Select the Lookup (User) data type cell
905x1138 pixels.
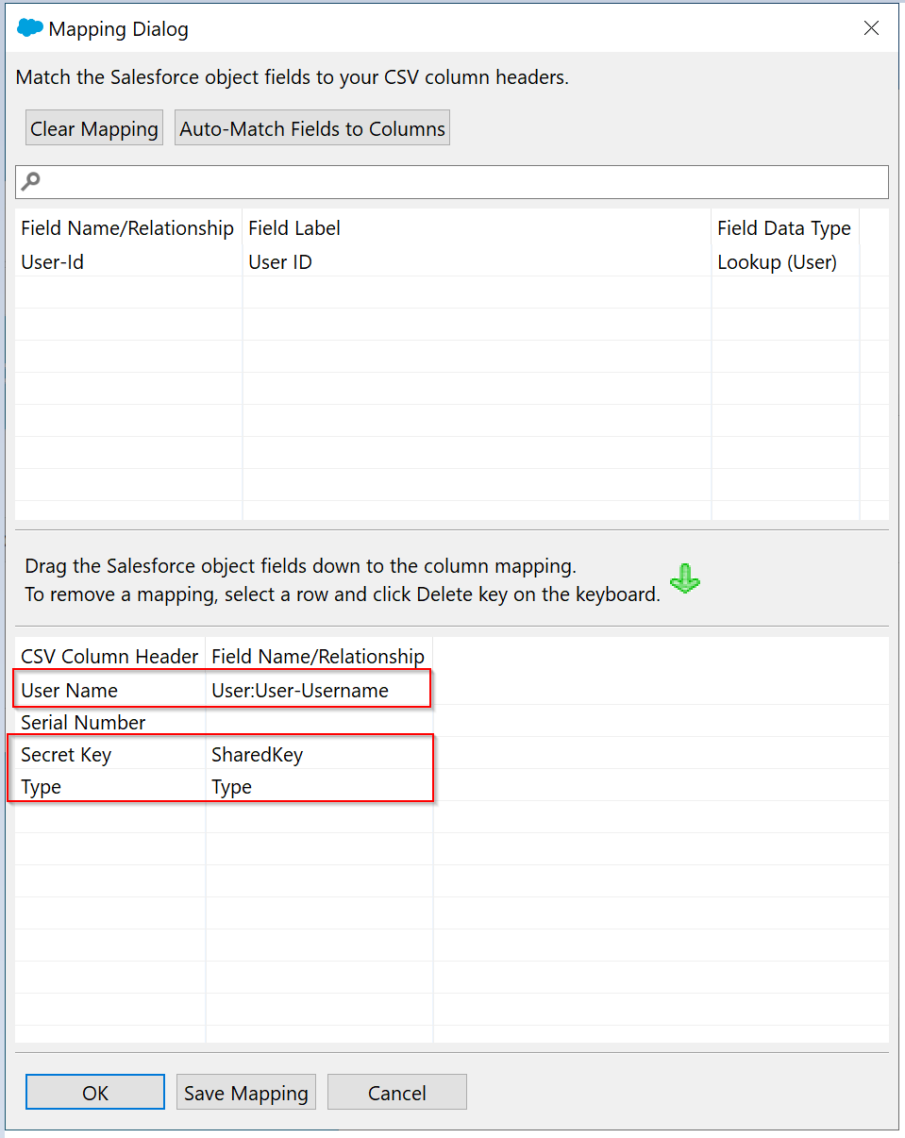777,262
